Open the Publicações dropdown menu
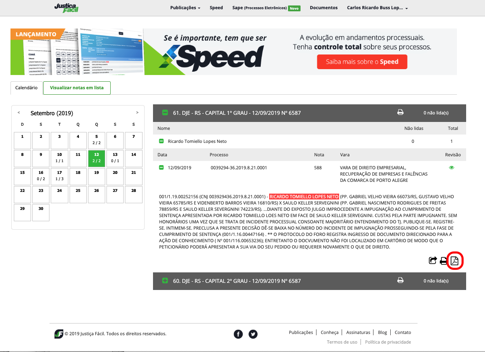Screen dimensions: 485x352 (185, 8)
